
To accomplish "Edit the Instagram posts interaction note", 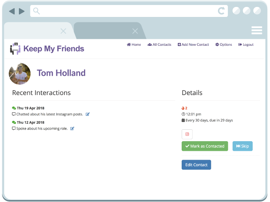I will point(88,114).
